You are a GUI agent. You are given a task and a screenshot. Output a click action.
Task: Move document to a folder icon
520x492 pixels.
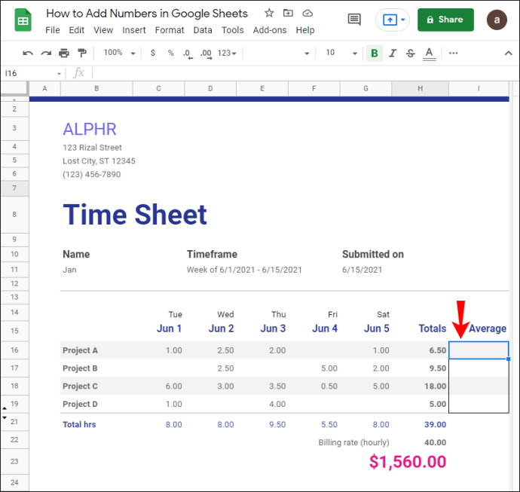tap(288, 14)
